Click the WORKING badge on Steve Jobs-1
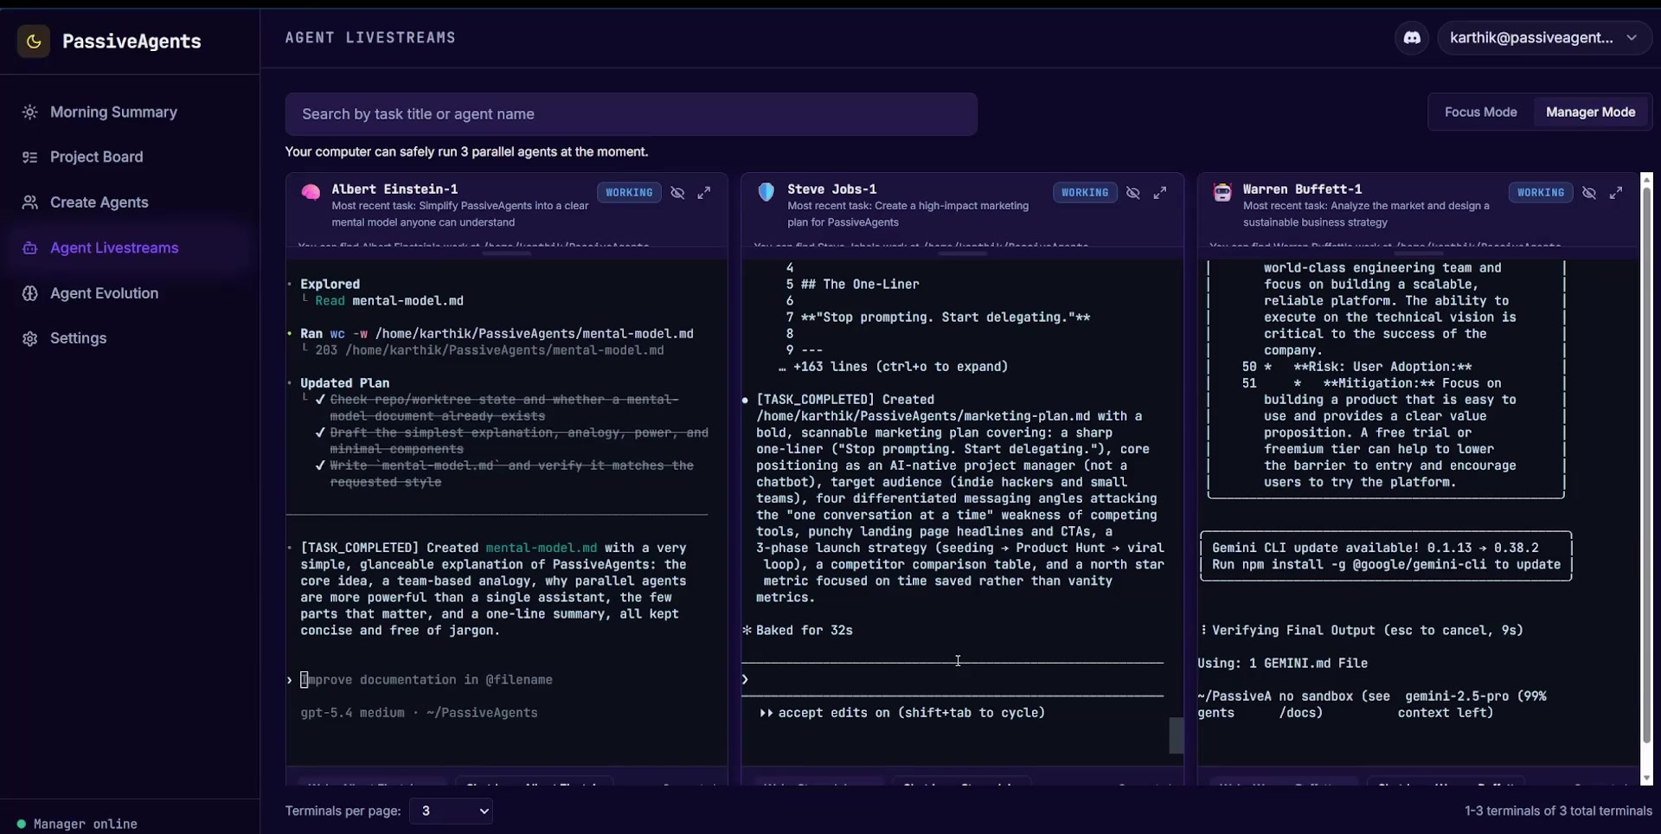This screenshot has height=834, width=1661. click(1085, 193)
